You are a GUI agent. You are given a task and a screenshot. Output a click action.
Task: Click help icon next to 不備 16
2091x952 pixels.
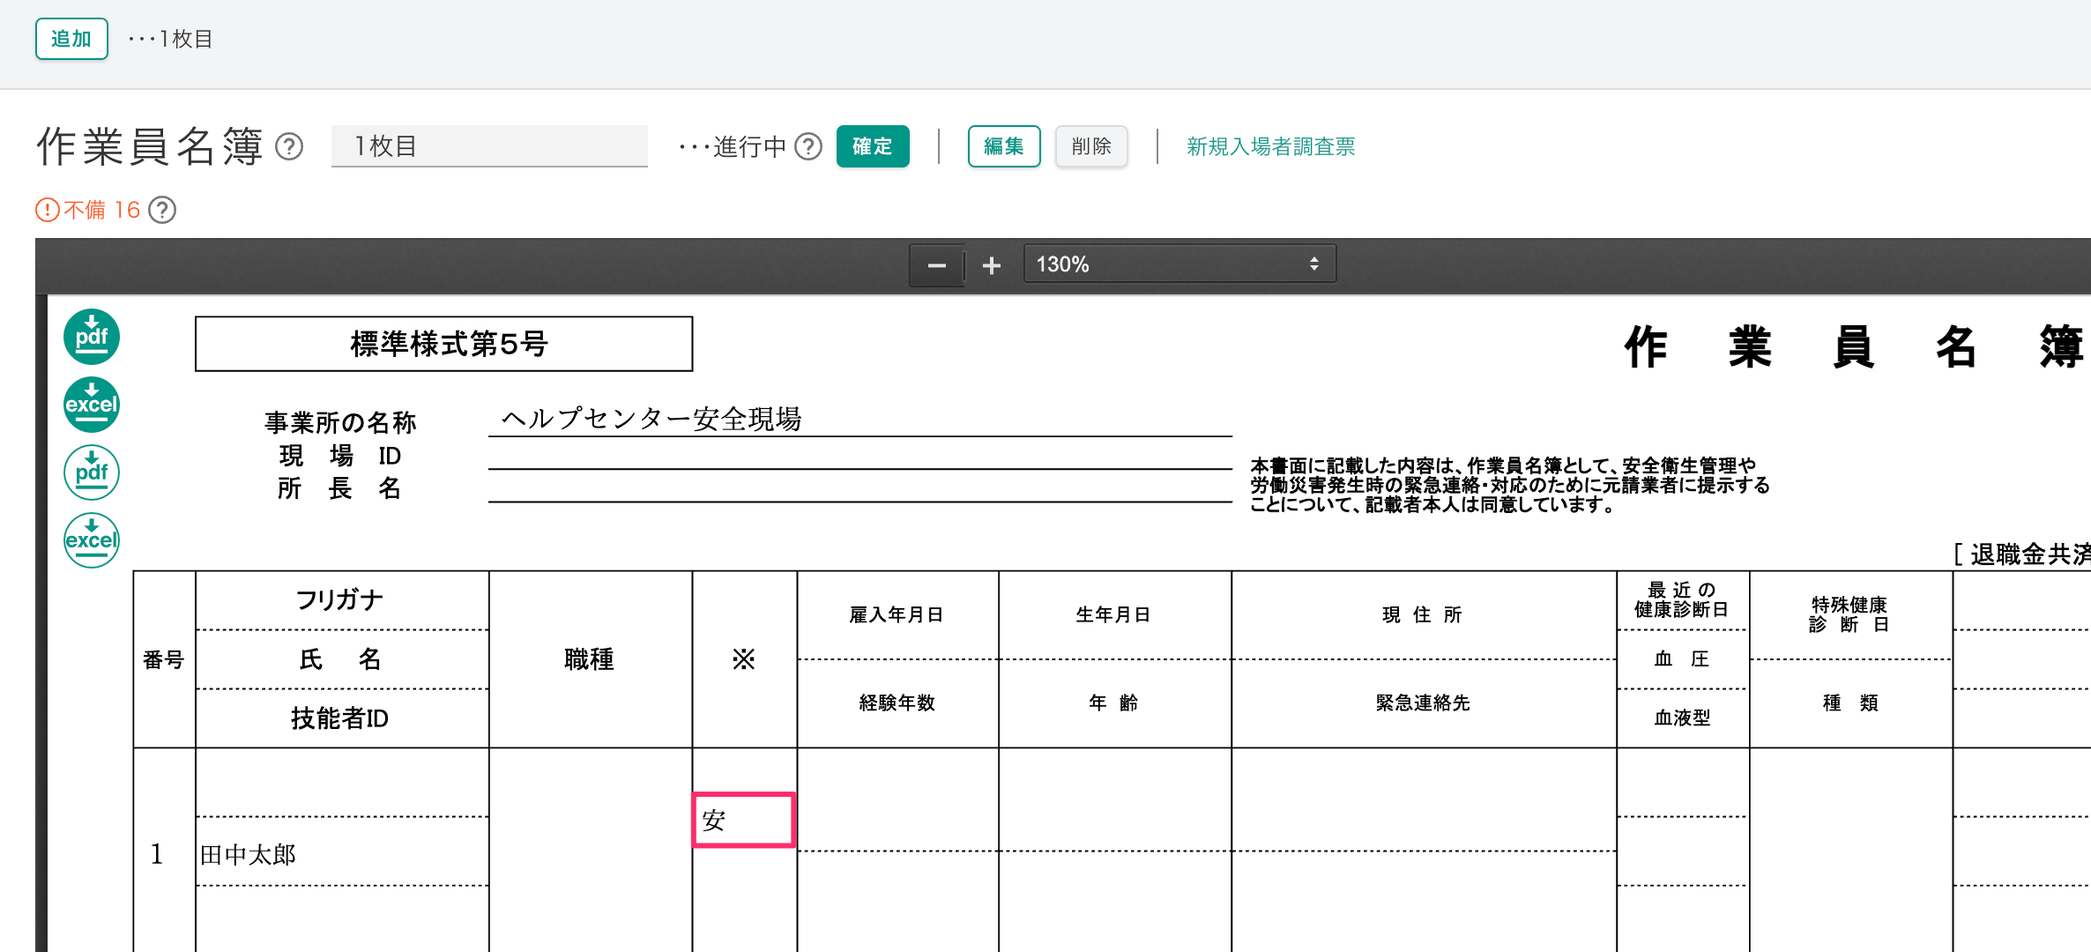[x=162, y=210]
